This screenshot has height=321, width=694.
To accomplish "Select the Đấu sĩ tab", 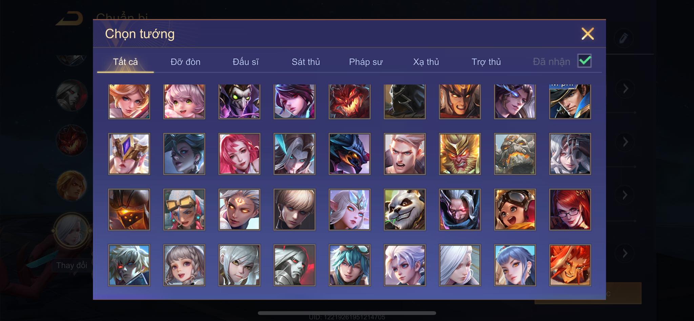I will point(245,62).
